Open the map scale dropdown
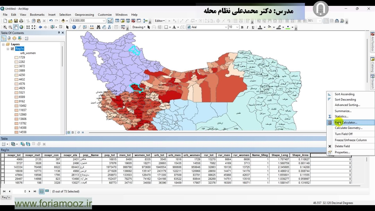This screenshot has width=375, height=211. click(x=104, y=21)
